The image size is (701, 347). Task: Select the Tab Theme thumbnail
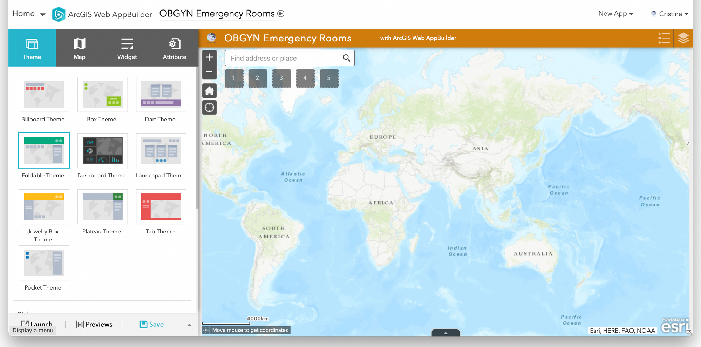[x=161, y=207]
